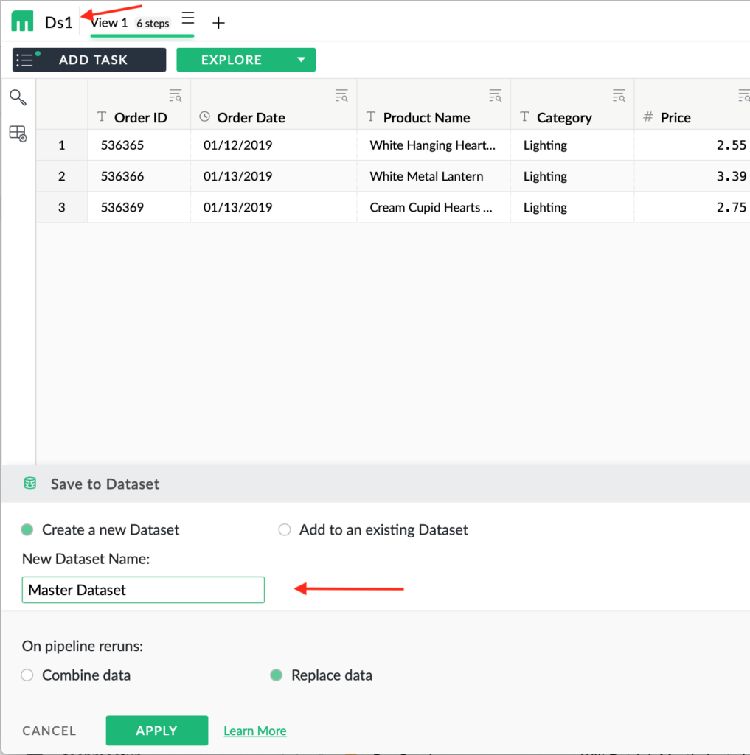Choose Replace data on pipeline reruns
750x755 pixels.
click(277, 675)
